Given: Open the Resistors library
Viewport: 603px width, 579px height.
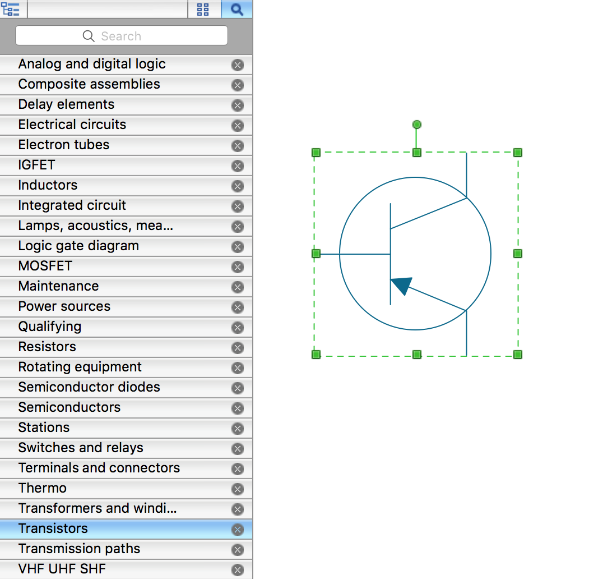Looking at the screenshot, I should click(126, 348).
